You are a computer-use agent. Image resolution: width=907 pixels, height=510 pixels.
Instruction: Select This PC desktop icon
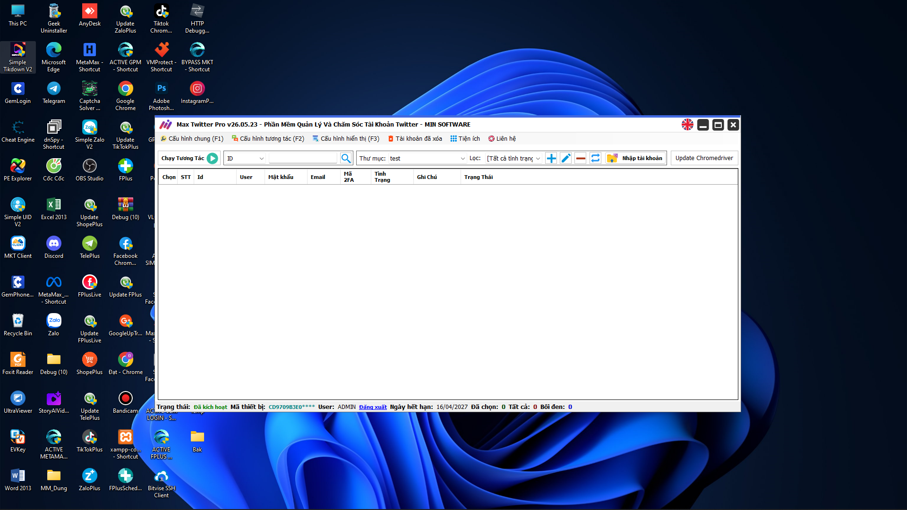click(18, 15)
